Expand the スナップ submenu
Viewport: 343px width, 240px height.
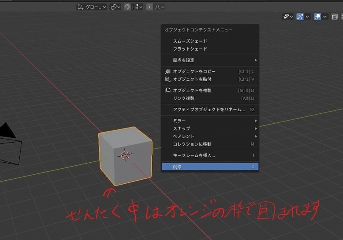point(210,128)
